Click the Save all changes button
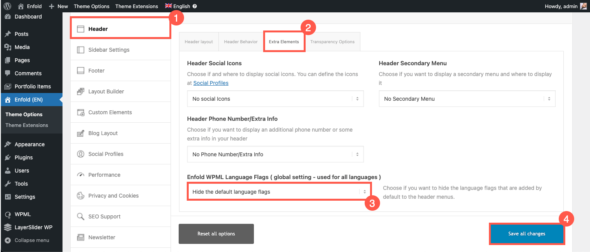 (527, 234)
